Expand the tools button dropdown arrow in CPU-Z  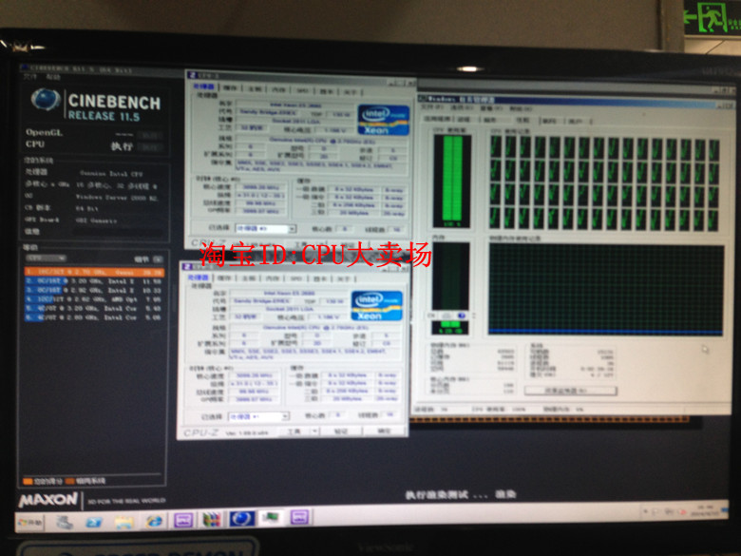click(x=314, y=431)
